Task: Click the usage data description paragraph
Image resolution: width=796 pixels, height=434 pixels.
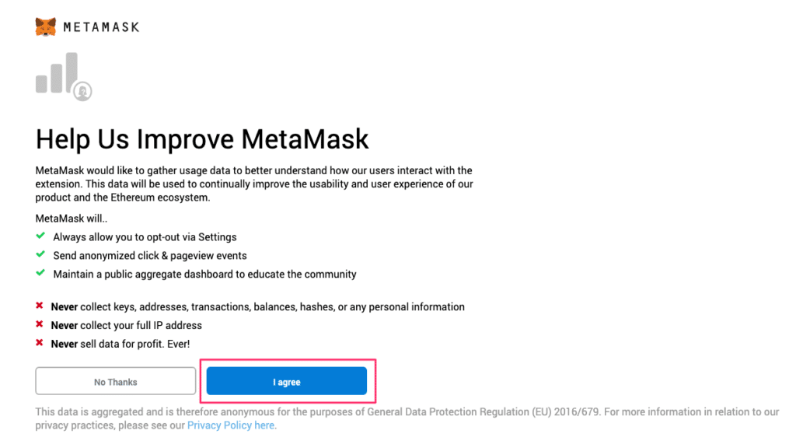Action: tap(254, 184)
